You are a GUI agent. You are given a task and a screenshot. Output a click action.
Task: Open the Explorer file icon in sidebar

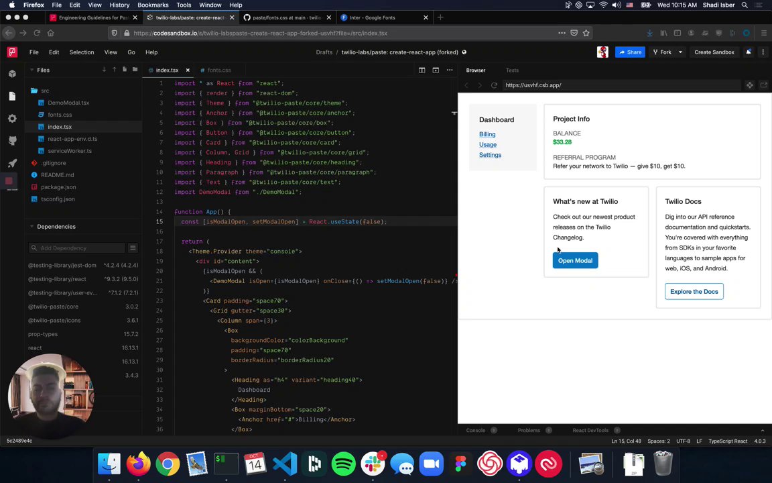coord(12,96)
